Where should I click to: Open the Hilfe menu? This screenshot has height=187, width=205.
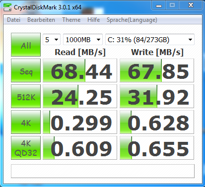94,20
